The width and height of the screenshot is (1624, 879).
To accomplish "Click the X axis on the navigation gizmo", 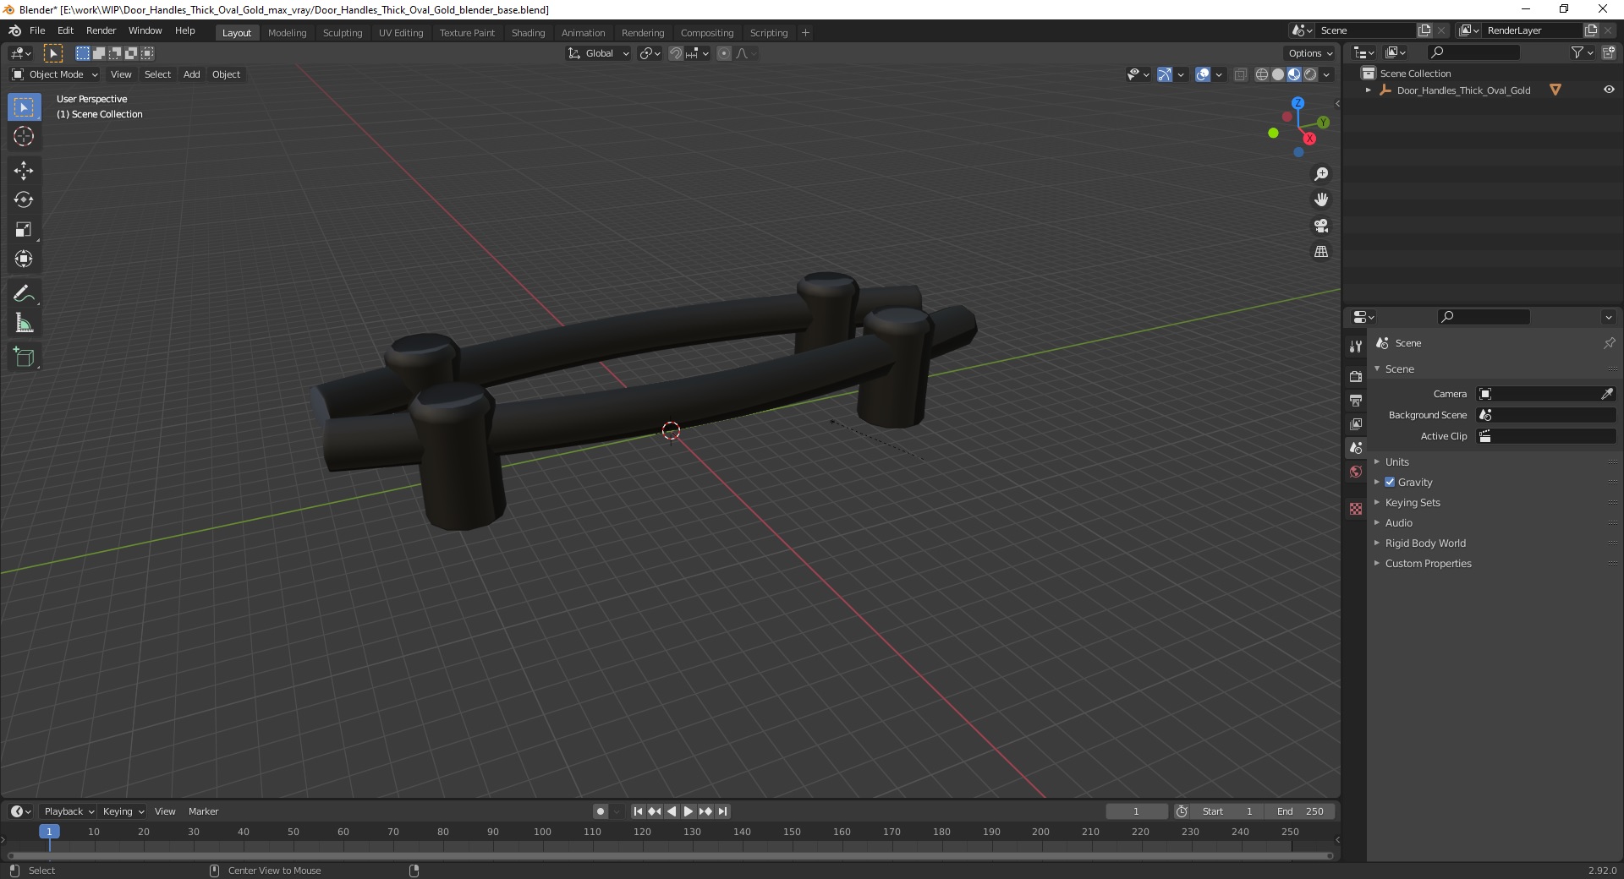I will pyautogui.click(x=1309, y=139).
